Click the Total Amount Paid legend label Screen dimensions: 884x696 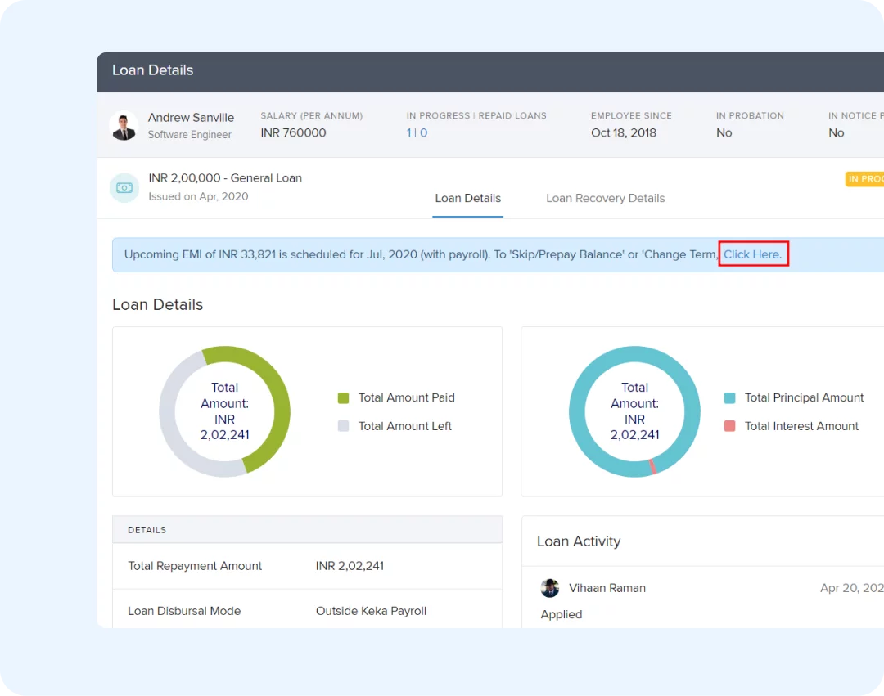(407, 398)
